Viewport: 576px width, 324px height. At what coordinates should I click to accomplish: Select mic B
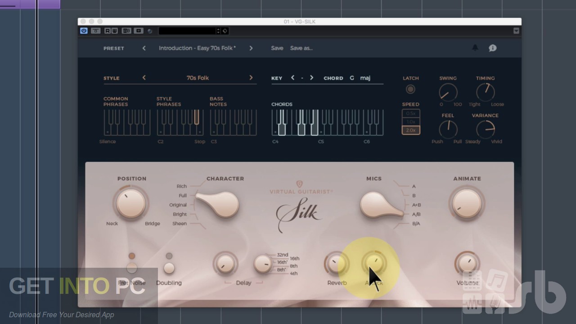(414, 196)
